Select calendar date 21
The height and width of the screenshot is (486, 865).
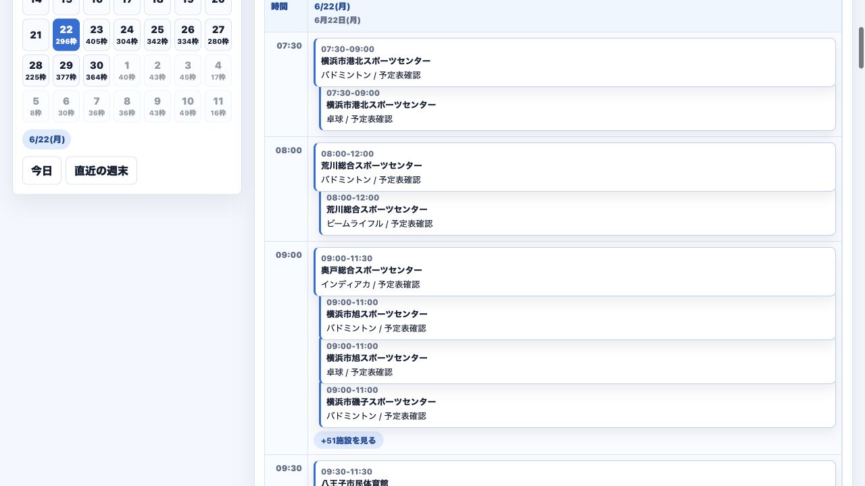(x=36, y=34)
